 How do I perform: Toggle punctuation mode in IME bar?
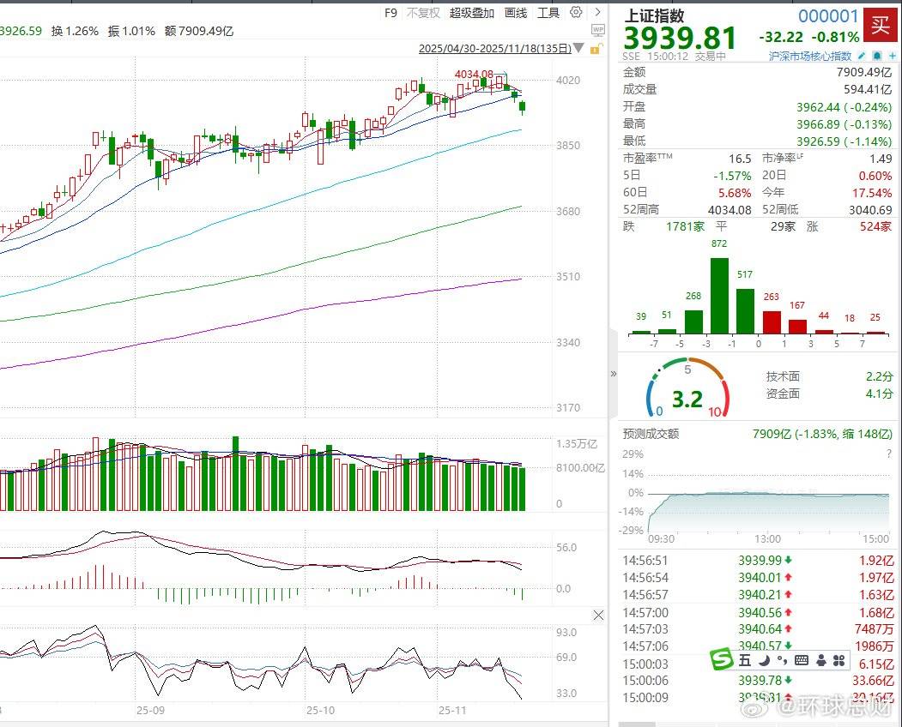tap(781, 659)
